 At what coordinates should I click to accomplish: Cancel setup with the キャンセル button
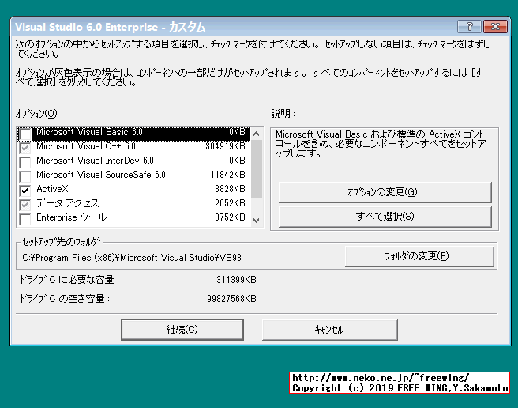coord(330,330)
